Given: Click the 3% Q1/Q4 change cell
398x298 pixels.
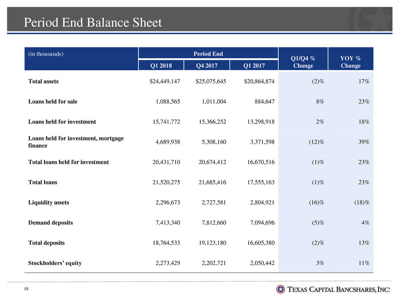Looking at the screenshot, I should click(320, 263).
